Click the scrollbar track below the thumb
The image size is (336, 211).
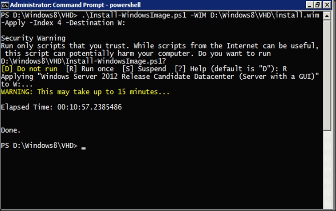tap(327, 170)
